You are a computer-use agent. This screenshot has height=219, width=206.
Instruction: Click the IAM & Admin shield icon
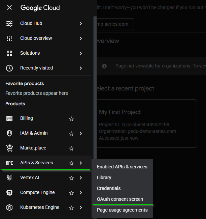pyautogui.click(x=9, y=133)
